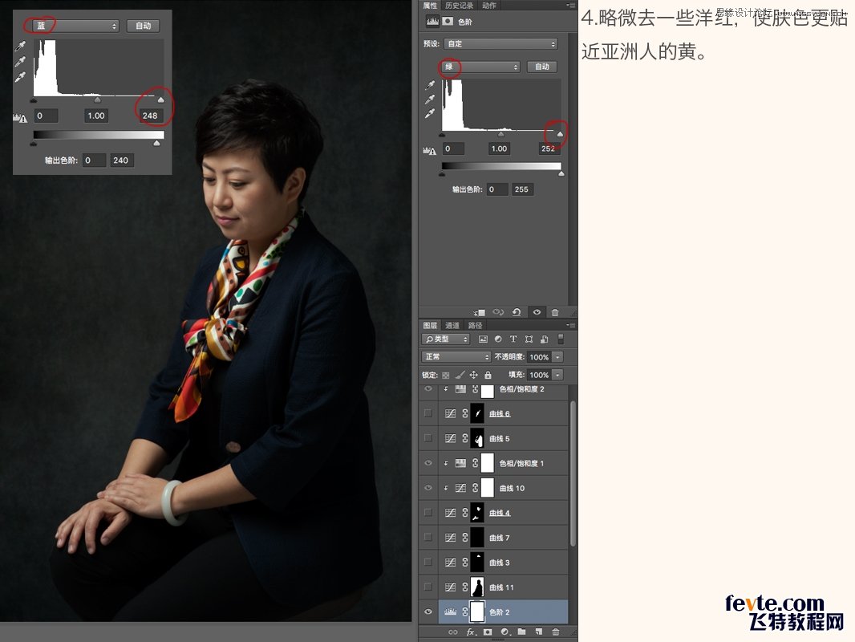Open the 预设 preset dropdown
This screenshot has height=642, width=855.
(500, 43)
